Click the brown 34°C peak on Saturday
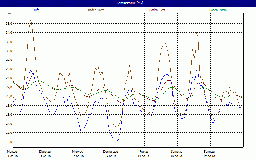This screenshot has height=160, width=256. (x=197, y=32)
